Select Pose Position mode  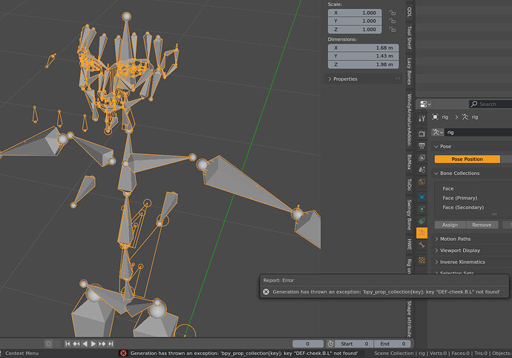point(467,159)
